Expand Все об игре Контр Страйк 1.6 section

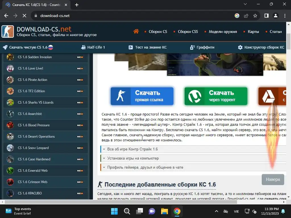pos(193,149)
